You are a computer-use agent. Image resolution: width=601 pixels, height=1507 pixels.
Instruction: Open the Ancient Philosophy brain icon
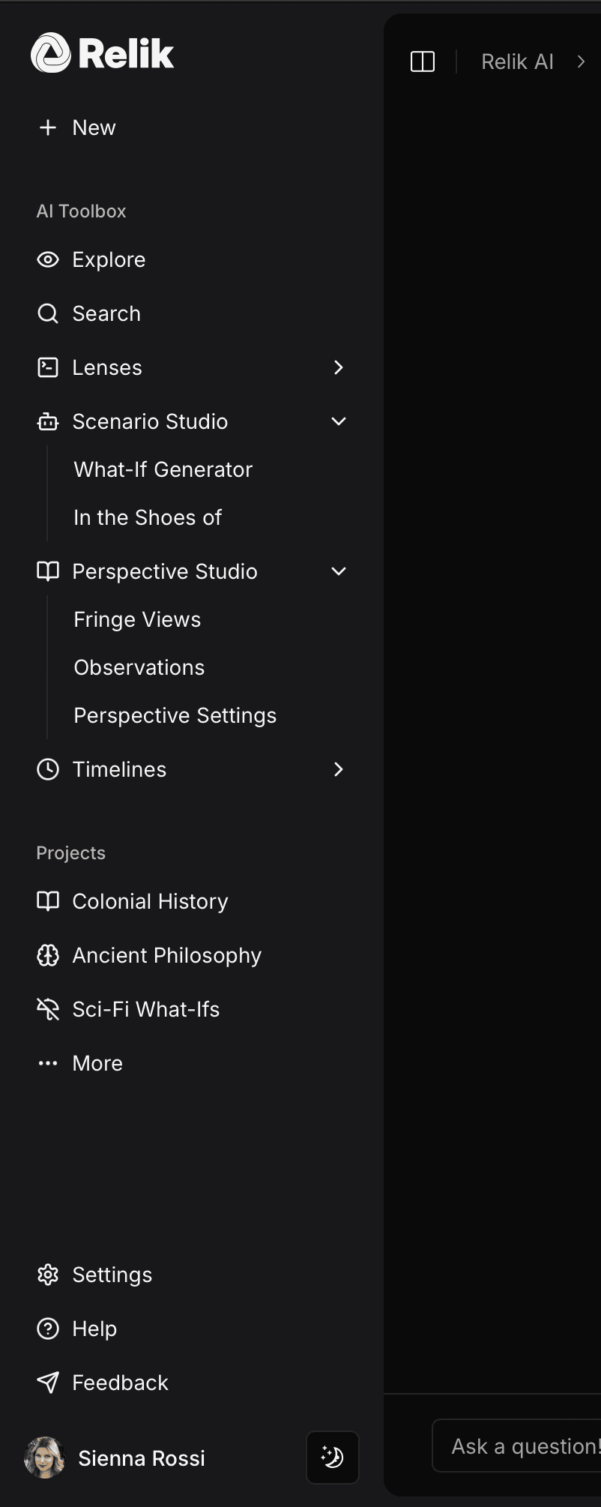pos(48,955)
